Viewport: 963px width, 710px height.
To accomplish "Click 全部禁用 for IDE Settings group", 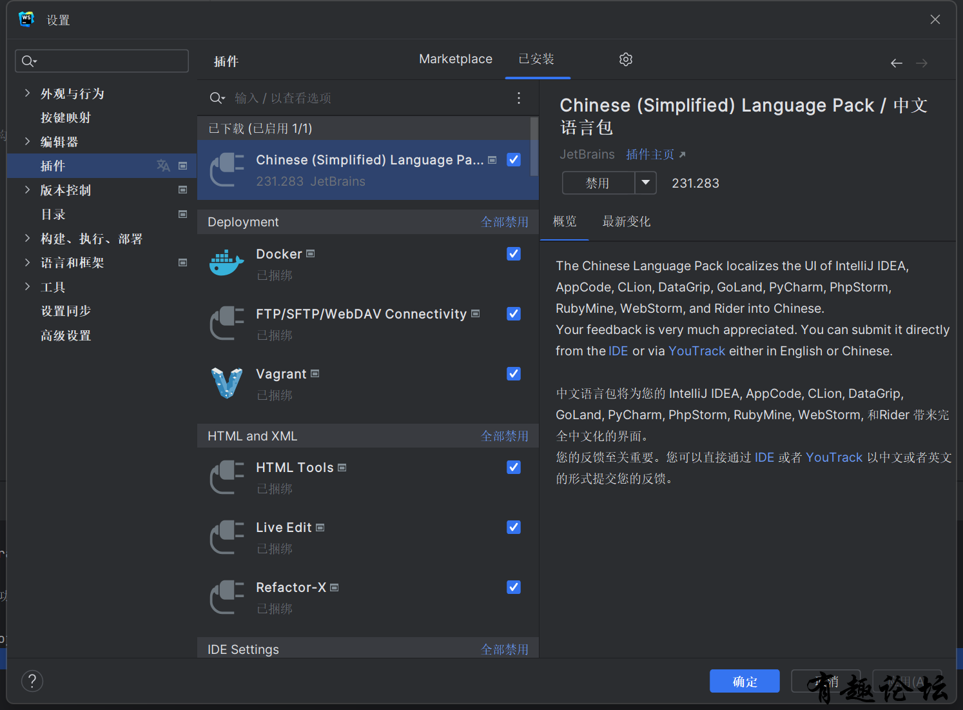I will tap(505, 649).
